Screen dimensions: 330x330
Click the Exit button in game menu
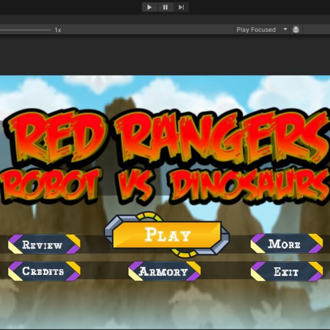286,271
